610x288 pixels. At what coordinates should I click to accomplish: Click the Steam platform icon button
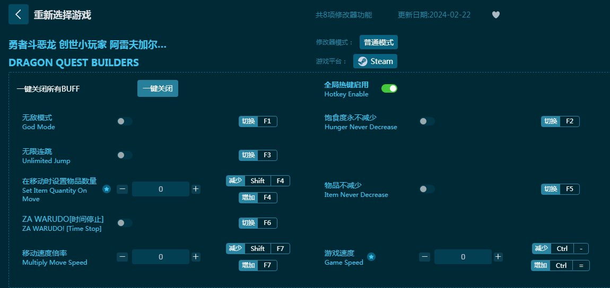pos(375,61)
